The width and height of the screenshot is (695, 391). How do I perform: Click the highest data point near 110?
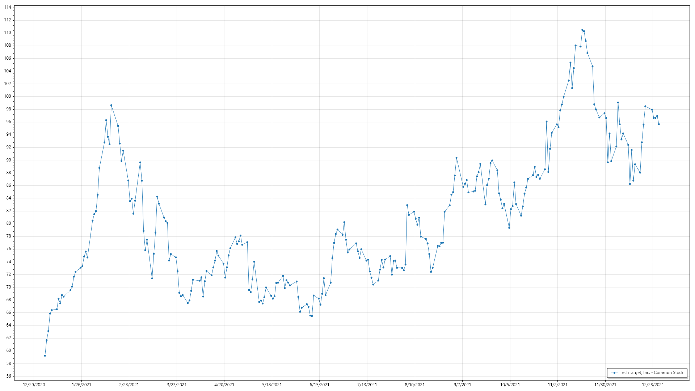(582, 30)
